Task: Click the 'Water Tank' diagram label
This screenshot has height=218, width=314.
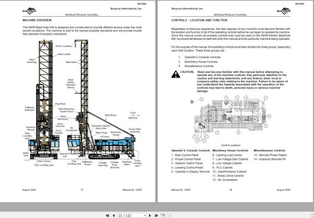Action: coord(26,154)
